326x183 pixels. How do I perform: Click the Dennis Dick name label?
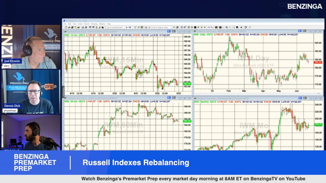(12, 106)
